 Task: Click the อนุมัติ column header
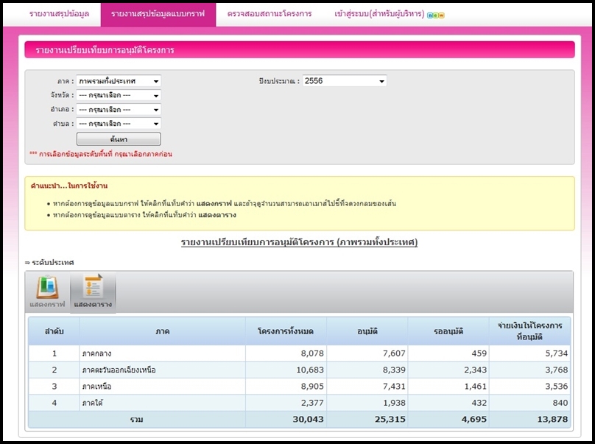(366, 331)
